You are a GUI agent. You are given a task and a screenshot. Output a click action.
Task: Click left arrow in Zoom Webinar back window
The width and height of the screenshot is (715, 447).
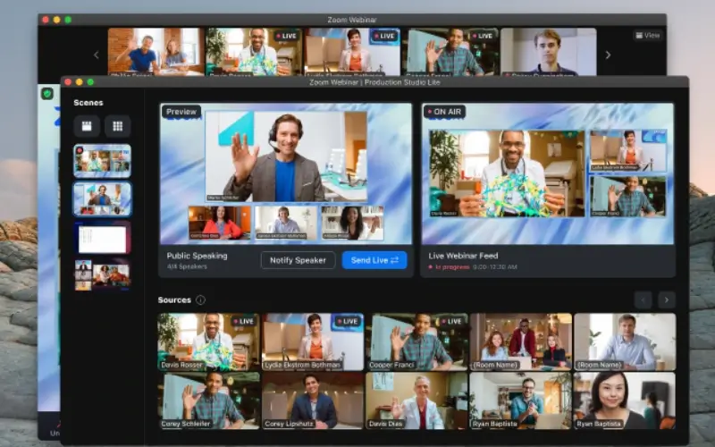[x=97, y=55]
